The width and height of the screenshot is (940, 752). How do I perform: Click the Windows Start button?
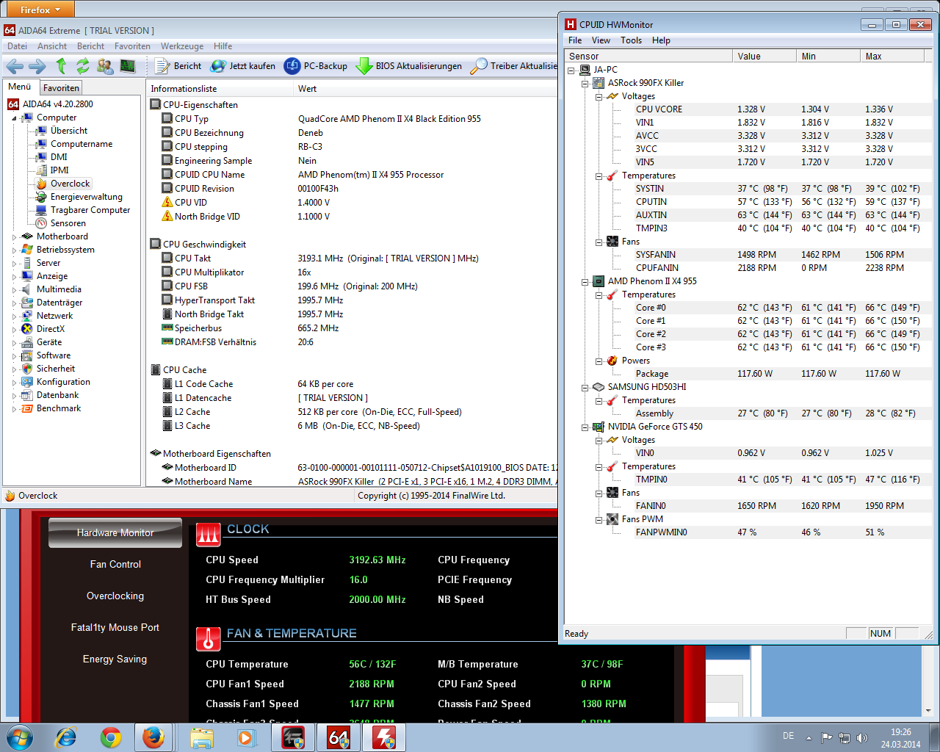(19, 737)
